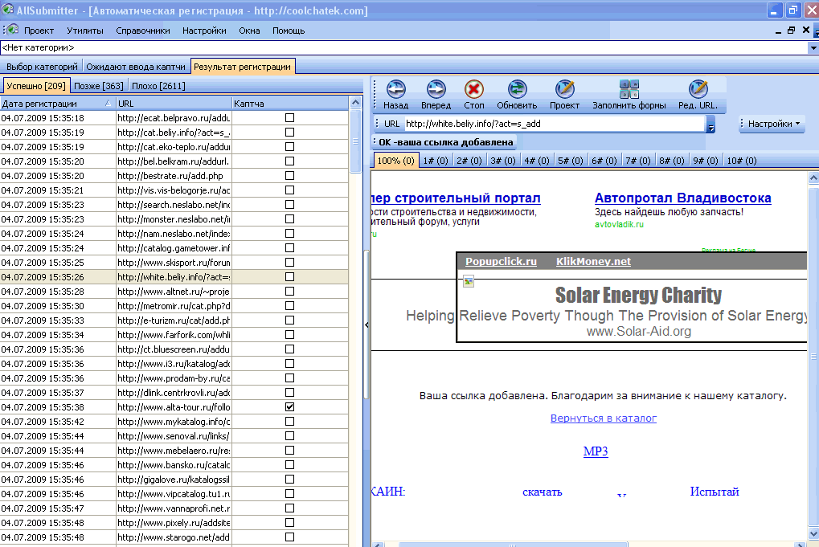
Task: Open the Проект toolbar icon
Action: pos(564,89)
